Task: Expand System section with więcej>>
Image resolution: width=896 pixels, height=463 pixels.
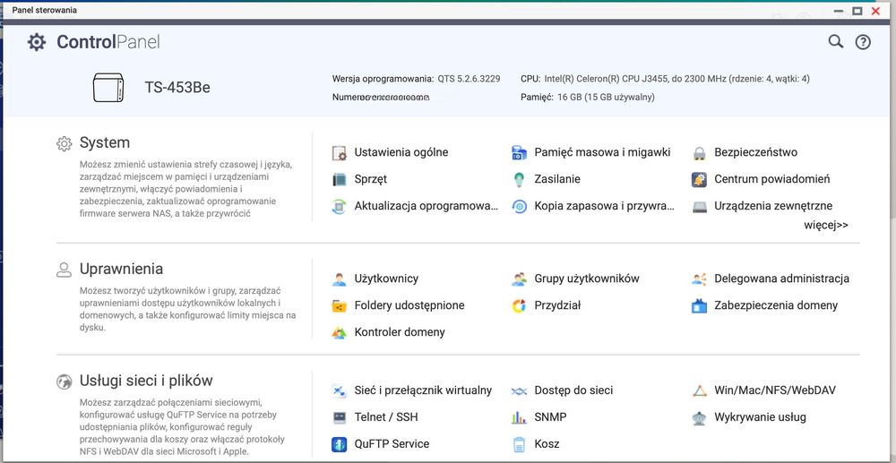Action: point(825,226)
